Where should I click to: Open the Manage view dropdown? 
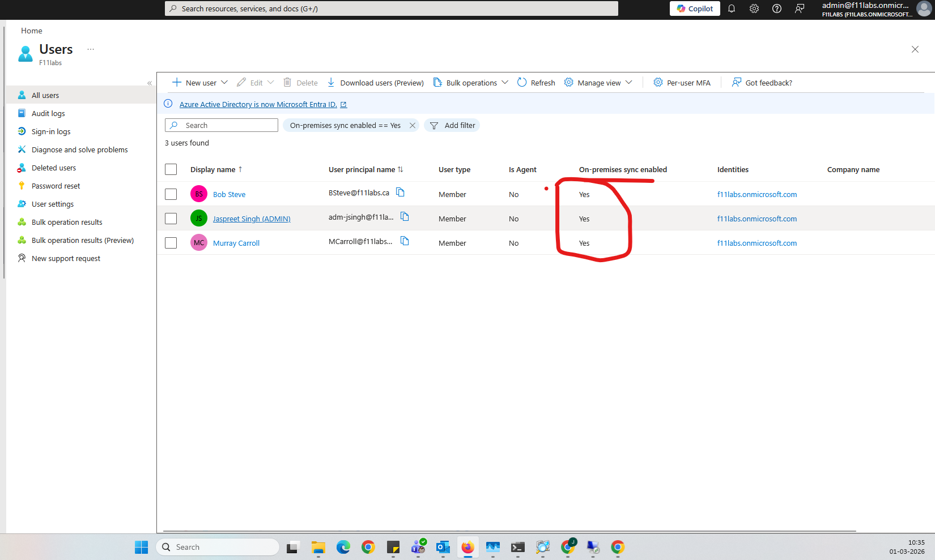coord(628,83)
